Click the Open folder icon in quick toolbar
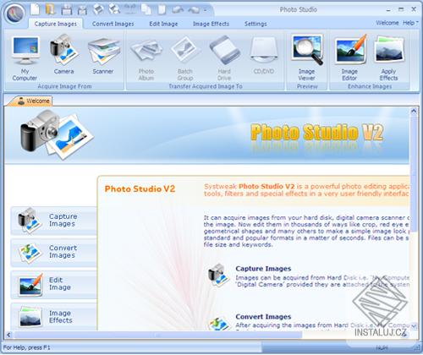Viewport: 423px width, 355px height. coord(51,9)
